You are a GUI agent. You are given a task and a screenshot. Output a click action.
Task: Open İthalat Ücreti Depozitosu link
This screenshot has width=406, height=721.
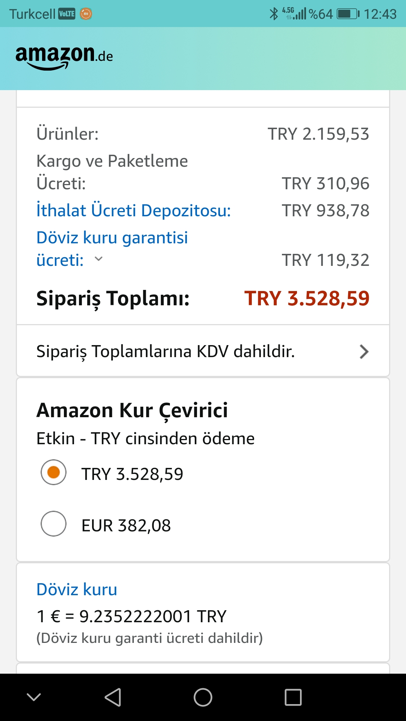133,210
